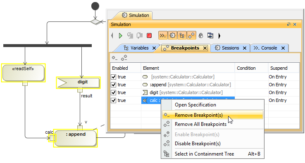Click Remove All Breakpoints icon above the table
Image resolution: width=305 pixels, height=163 pixels.
click(x=124, y=58)
